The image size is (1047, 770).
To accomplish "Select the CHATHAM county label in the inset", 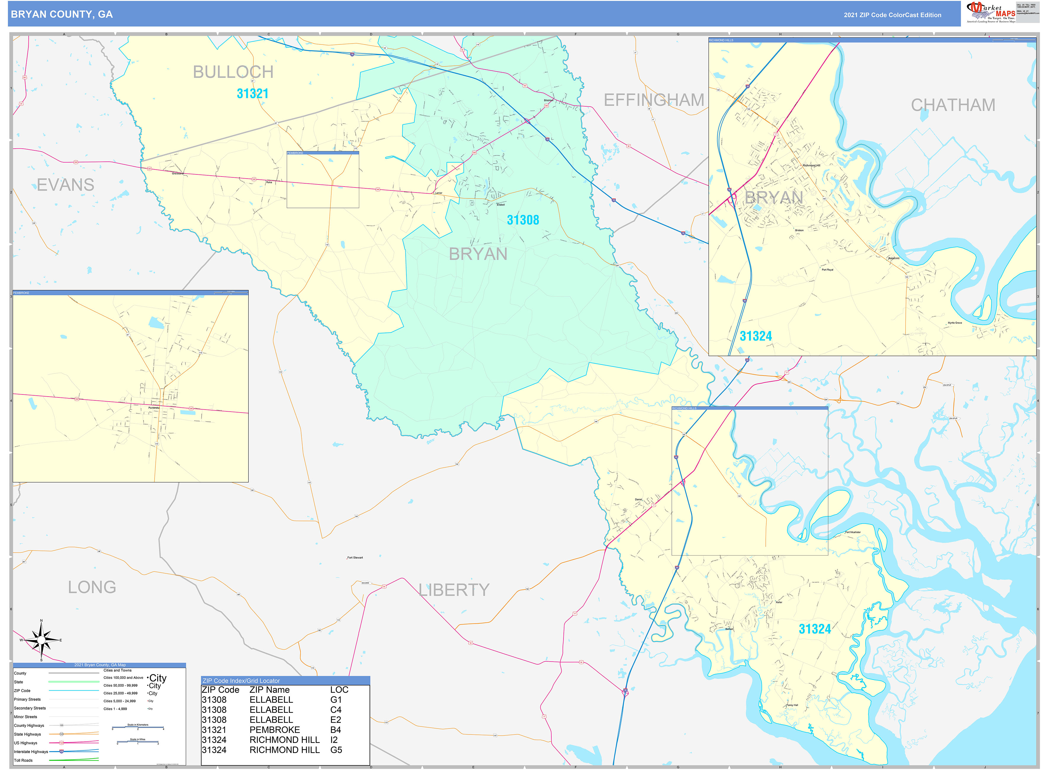I will tap(953, 105).
